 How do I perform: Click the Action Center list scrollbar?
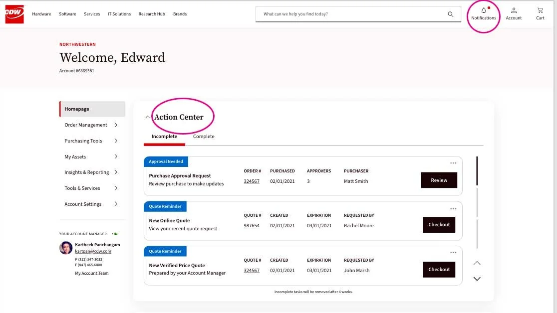pos(477,203)
